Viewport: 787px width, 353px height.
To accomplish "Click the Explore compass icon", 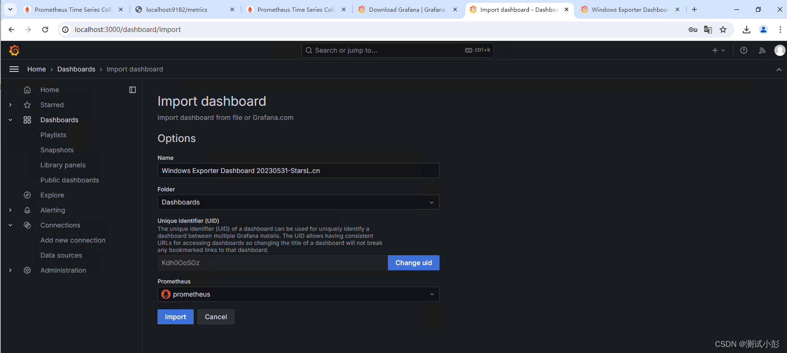I will pyautogui.click(x=27, y=195).
